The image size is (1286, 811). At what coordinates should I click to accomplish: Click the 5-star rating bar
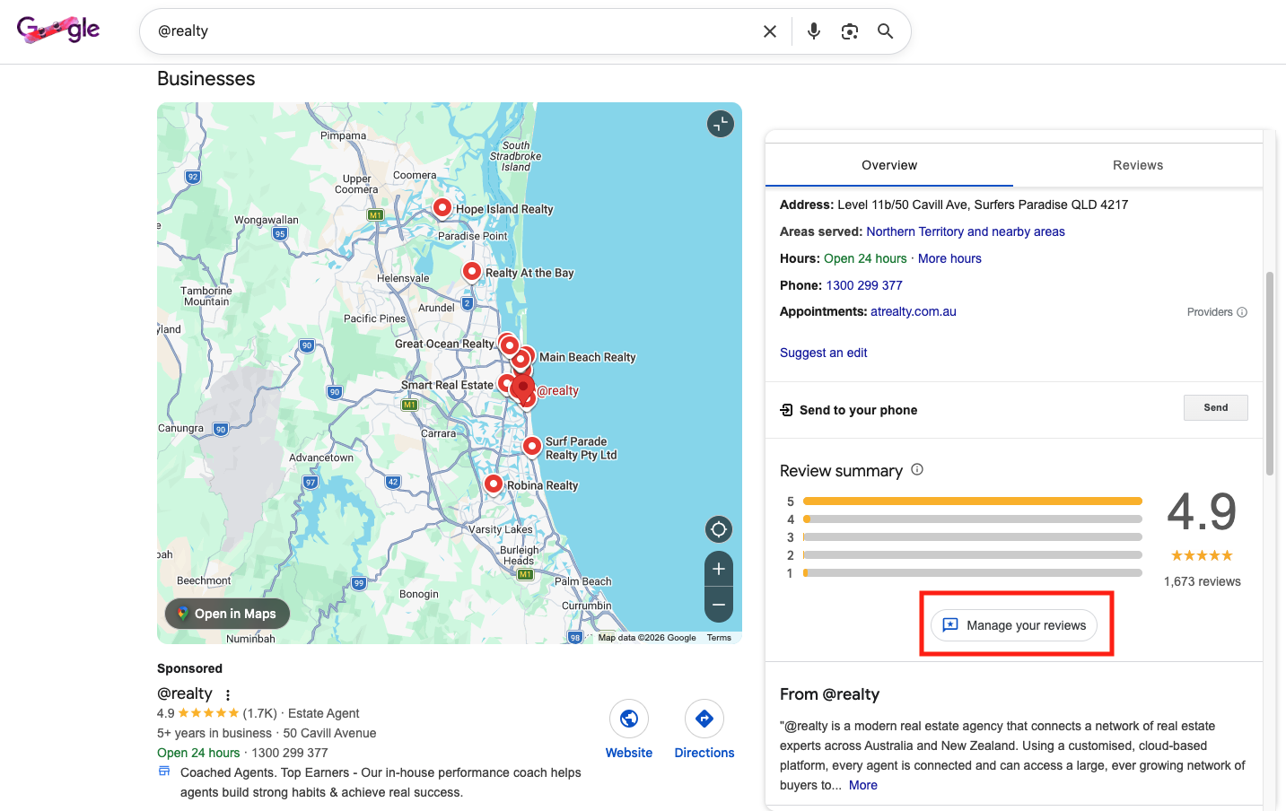973,501
